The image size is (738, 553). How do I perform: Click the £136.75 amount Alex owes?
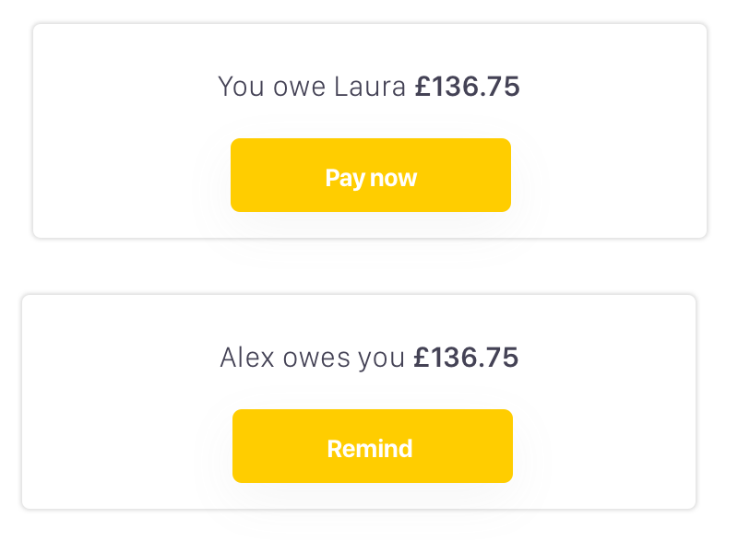point(466,358)
